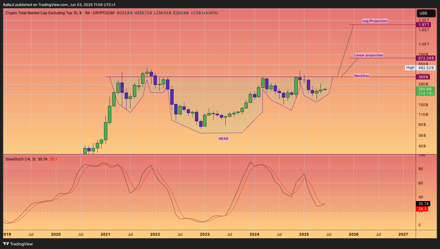Click the HEAD label on the chart

click(x=223, y=139)
